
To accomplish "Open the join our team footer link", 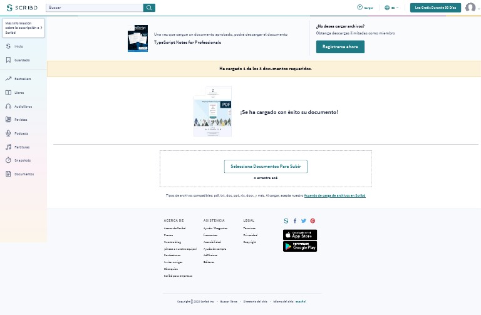I will coord(180,249).
